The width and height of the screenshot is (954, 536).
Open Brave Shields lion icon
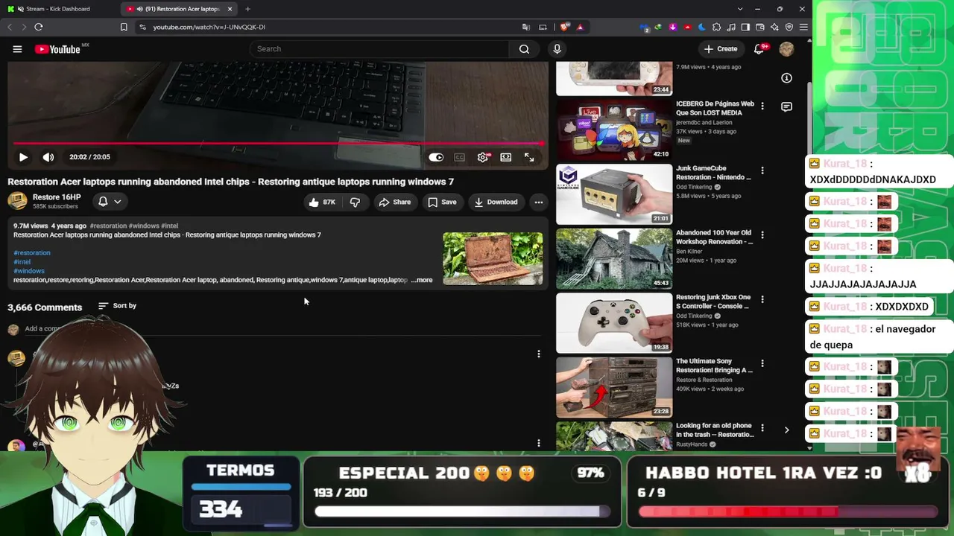tap(564, 27)
